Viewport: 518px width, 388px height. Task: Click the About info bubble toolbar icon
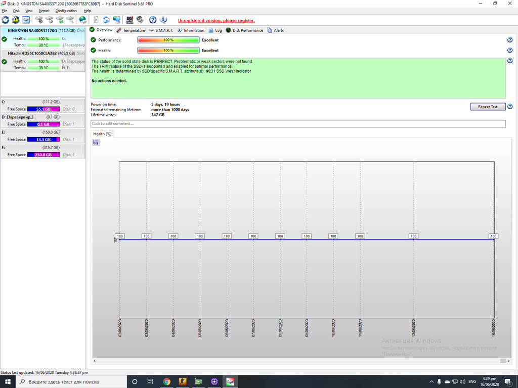pos(163,20)
